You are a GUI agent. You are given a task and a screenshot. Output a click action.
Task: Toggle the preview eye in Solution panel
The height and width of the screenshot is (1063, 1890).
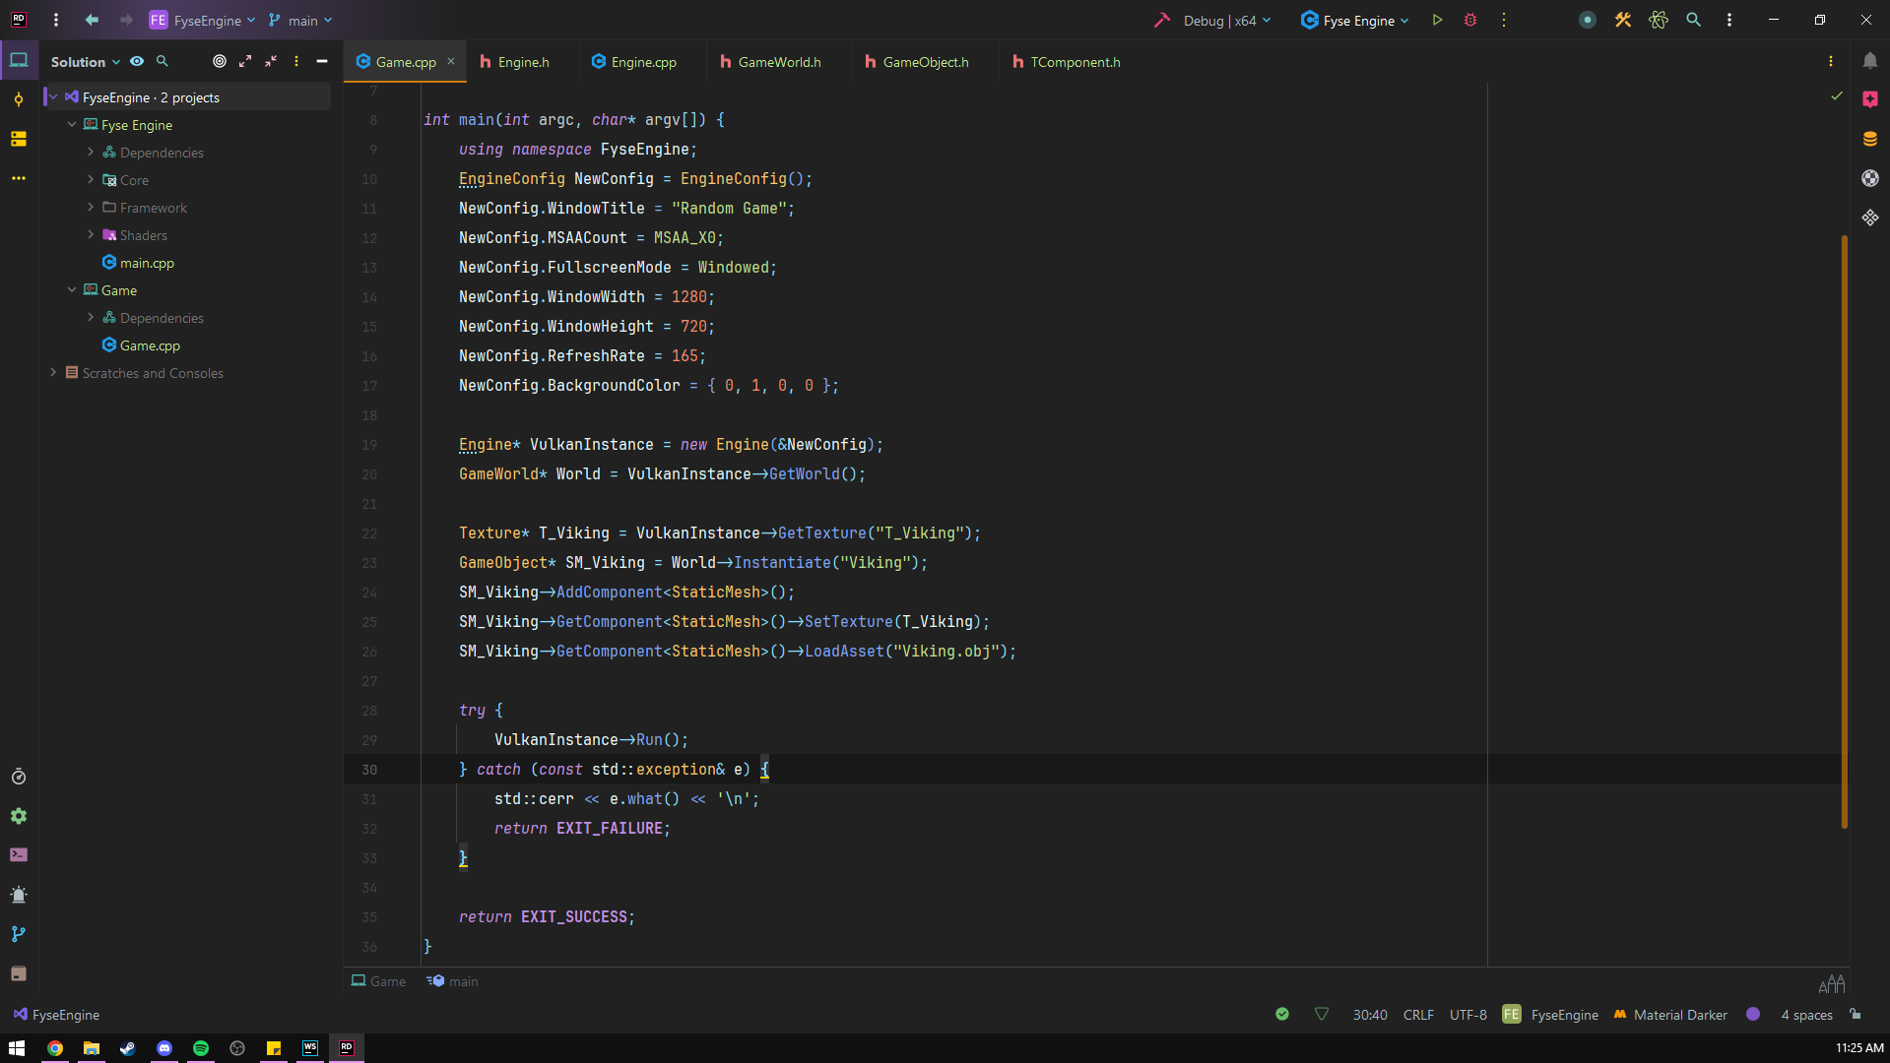(137, 61)
